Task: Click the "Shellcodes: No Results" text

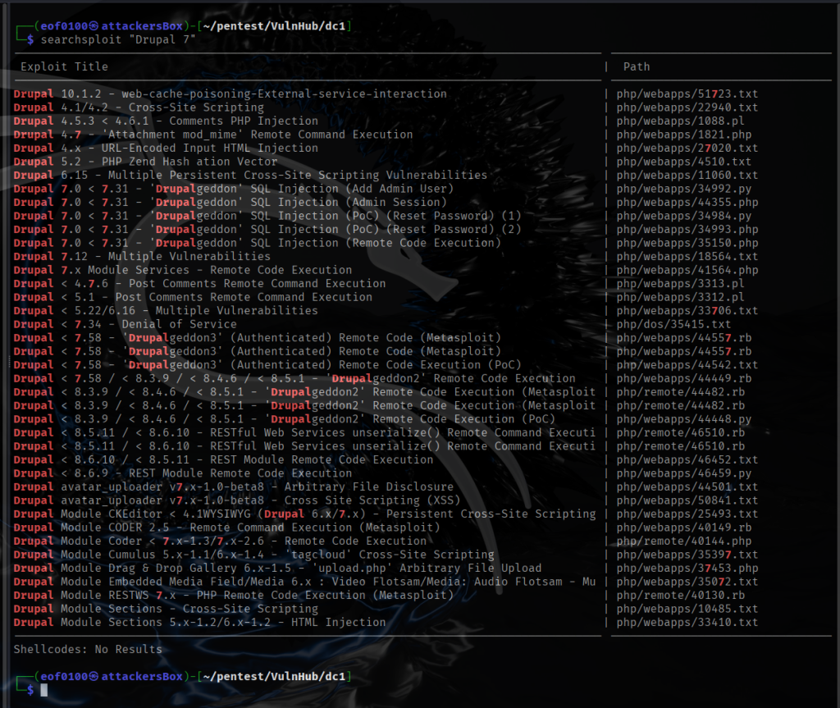Action: (x=88, y=649)
